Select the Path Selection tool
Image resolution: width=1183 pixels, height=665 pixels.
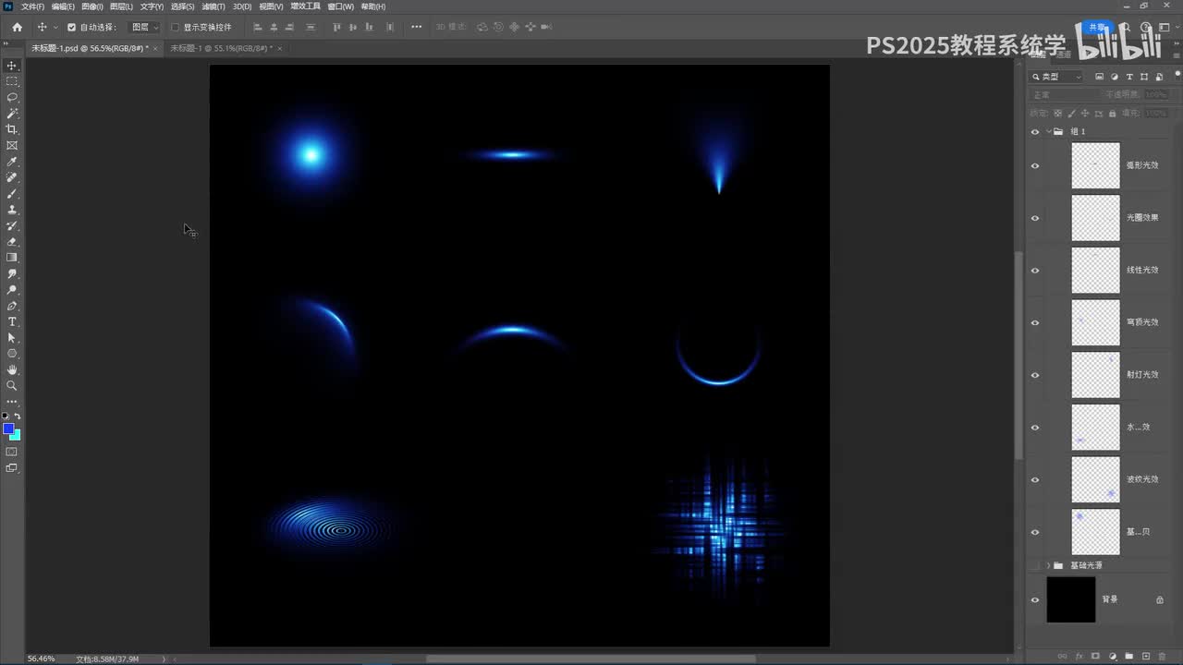pyautogui.click(x=12, y=338)
